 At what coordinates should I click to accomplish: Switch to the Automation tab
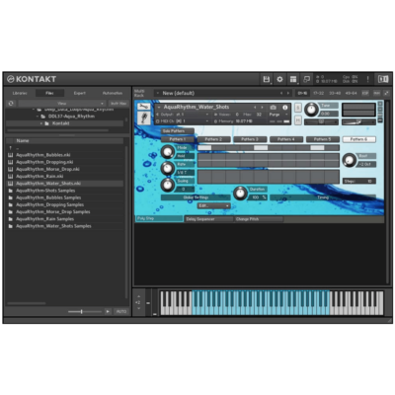point(113,93)
